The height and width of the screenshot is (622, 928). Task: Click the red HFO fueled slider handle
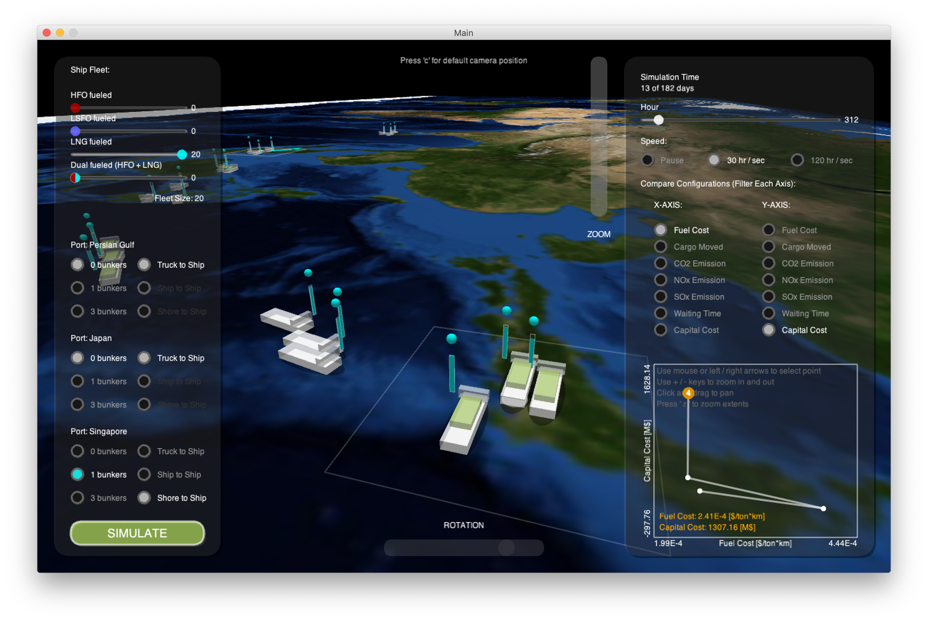point(75,108)
